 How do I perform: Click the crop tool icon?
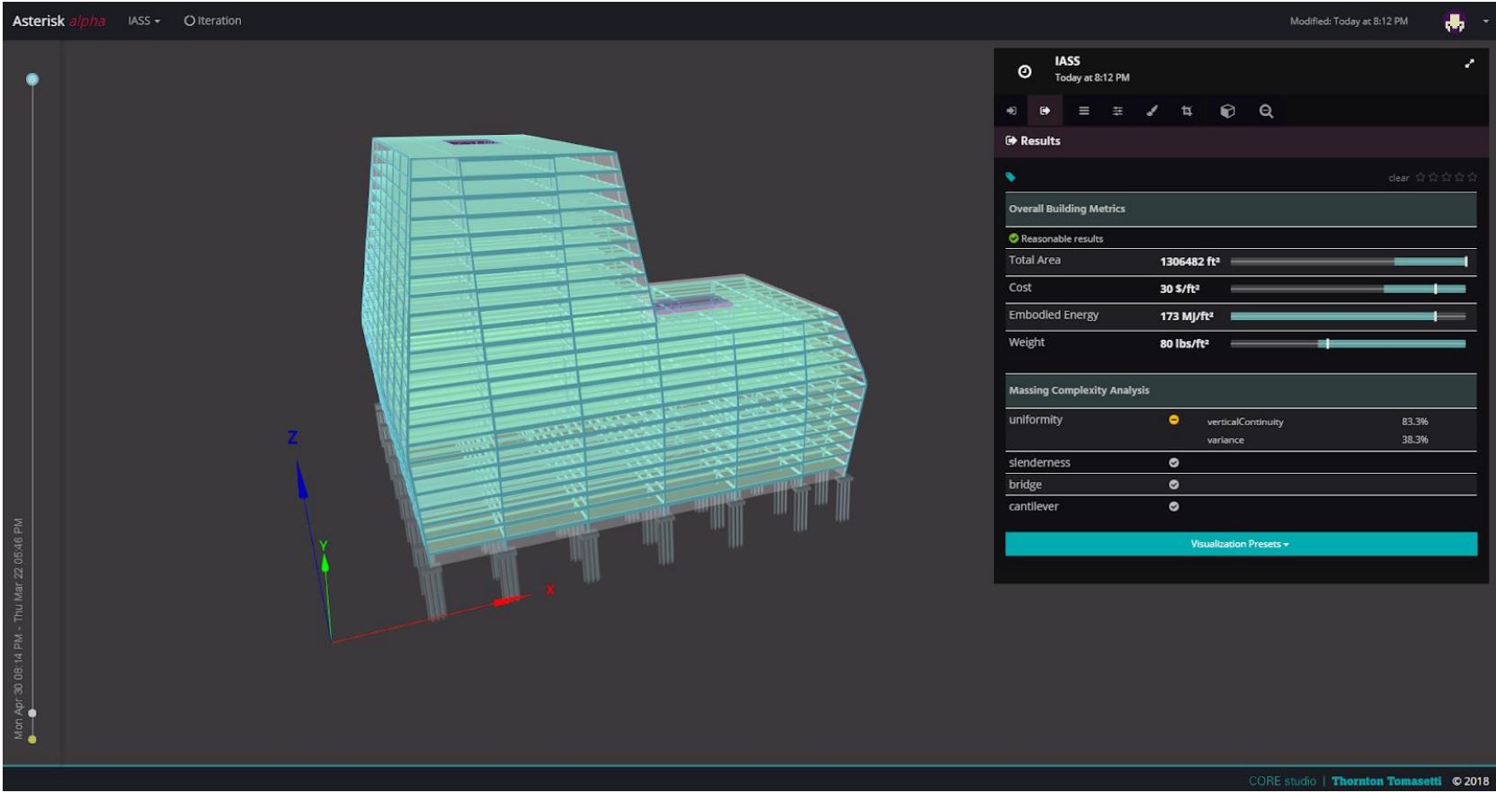[x=1187, y=111]
